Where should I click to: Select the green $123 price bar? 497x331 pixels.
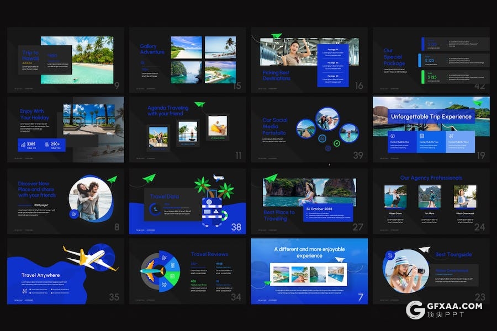coord(425,76)
